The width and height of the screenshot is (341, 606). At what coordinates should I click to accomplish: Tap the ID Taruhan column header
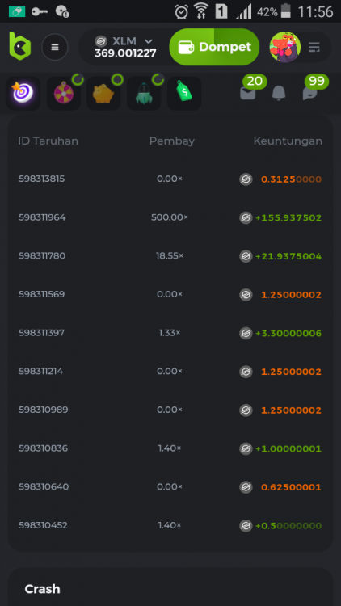click(x=48, y=141)
